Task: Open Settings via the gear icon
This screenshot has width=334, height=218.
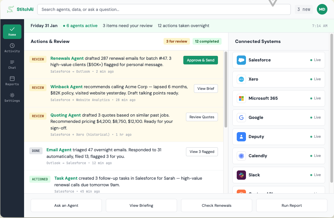Action: (x=12, y=97)
